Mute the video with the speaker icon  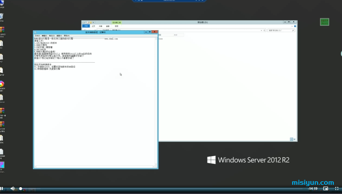[12, 188]
